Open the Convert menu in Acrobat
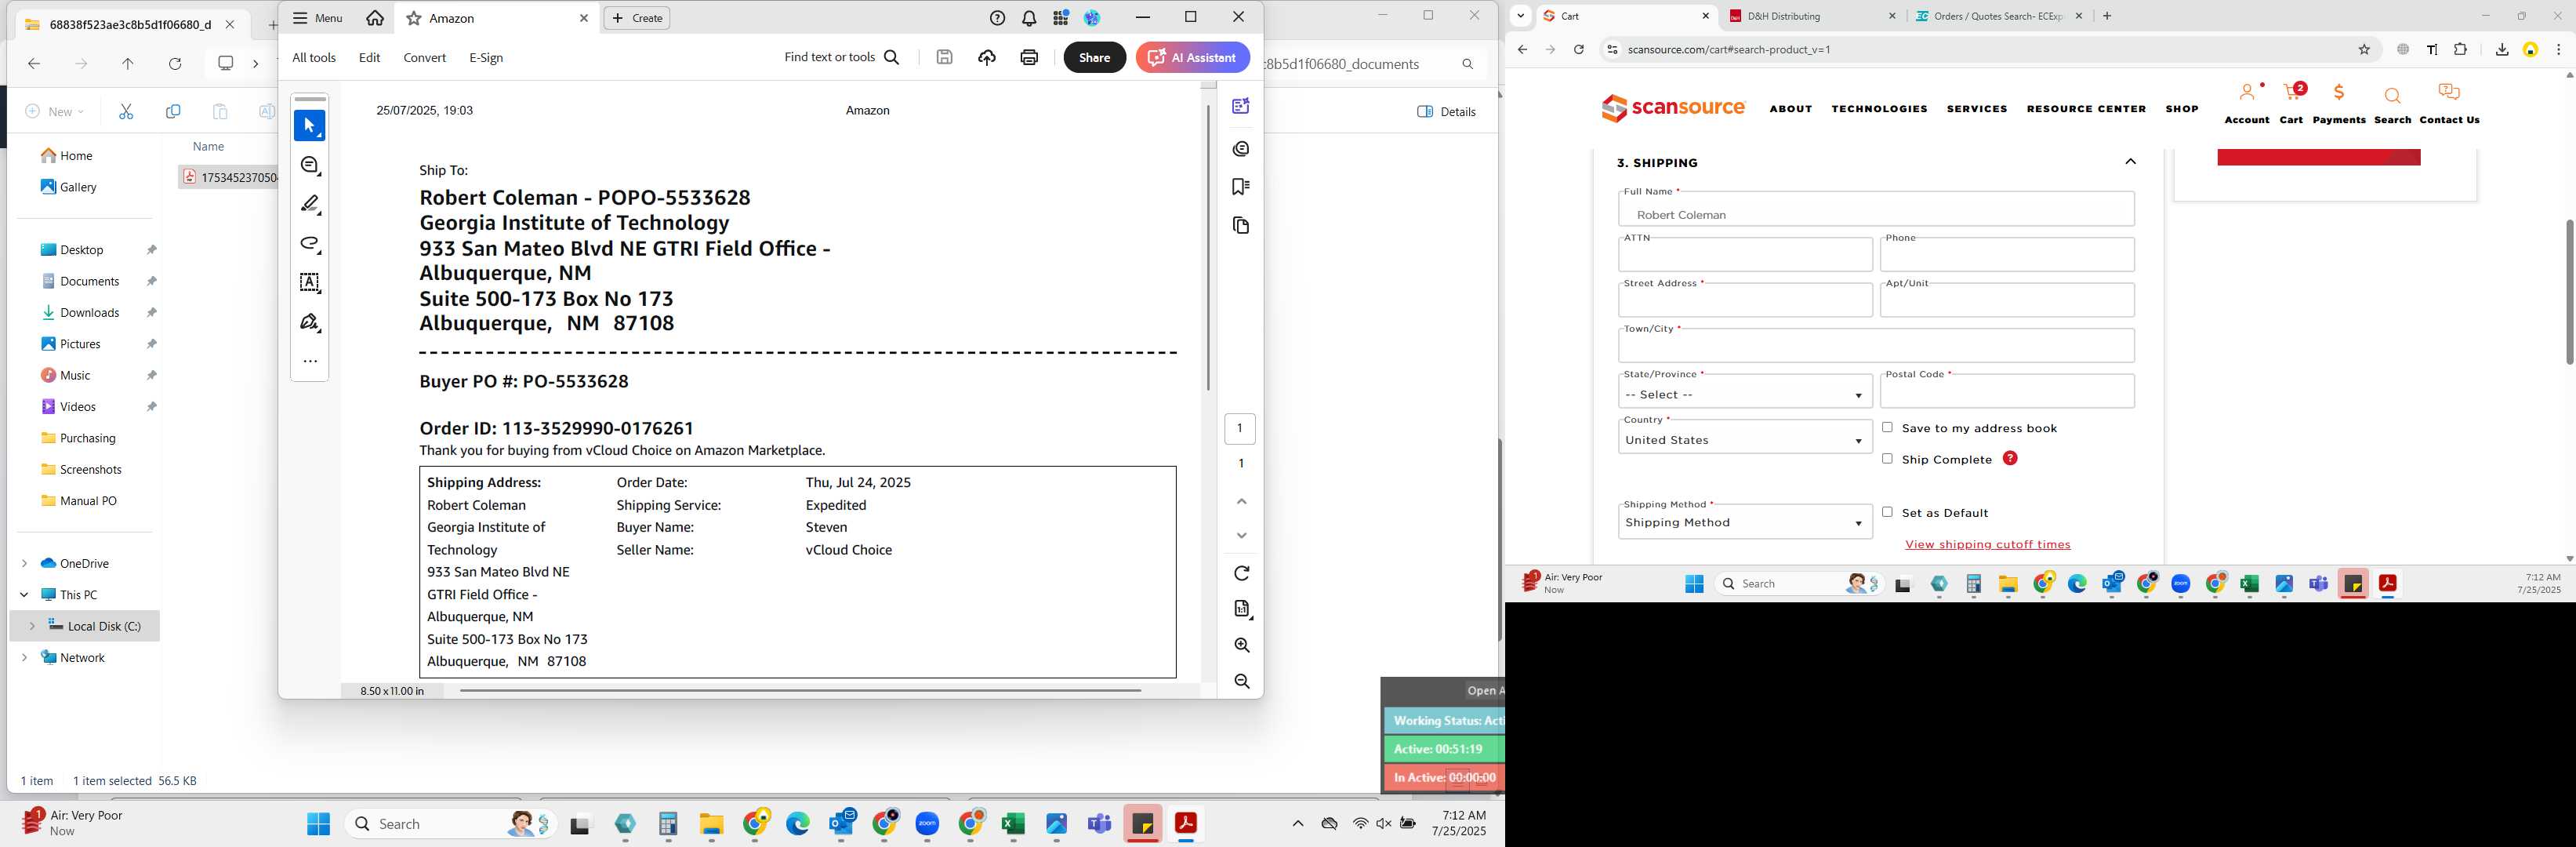The image size is (2576, 847). [424, 58]
